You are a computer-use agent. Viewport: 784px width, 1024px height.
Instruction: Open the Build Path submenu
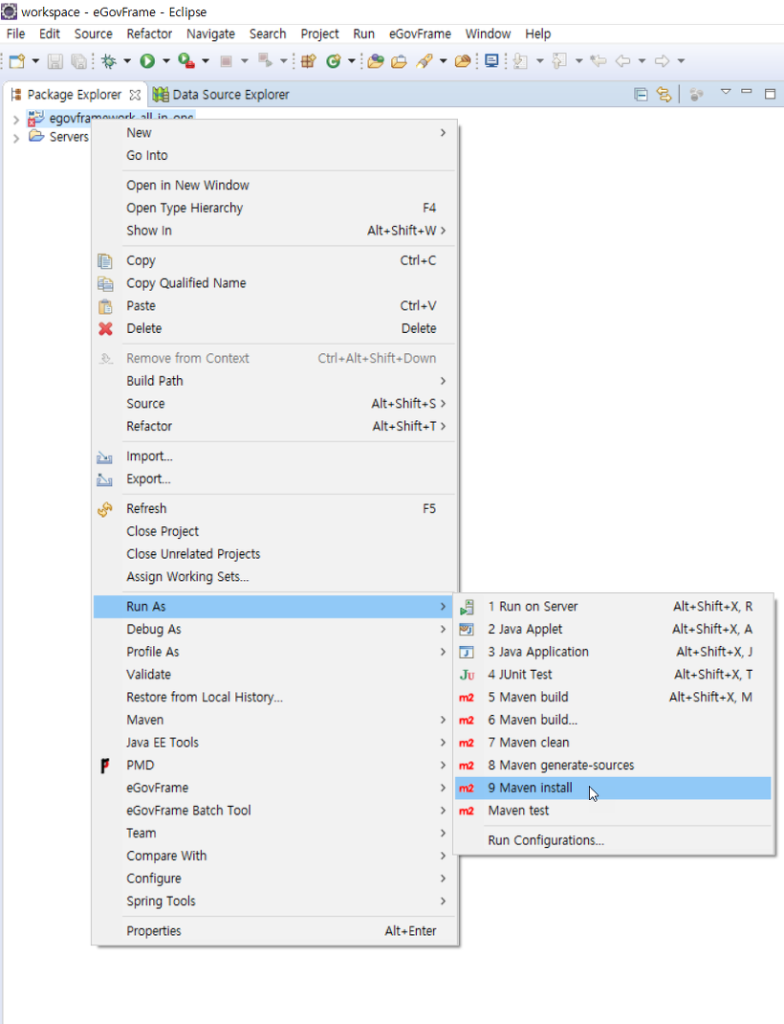pos(275,381)
